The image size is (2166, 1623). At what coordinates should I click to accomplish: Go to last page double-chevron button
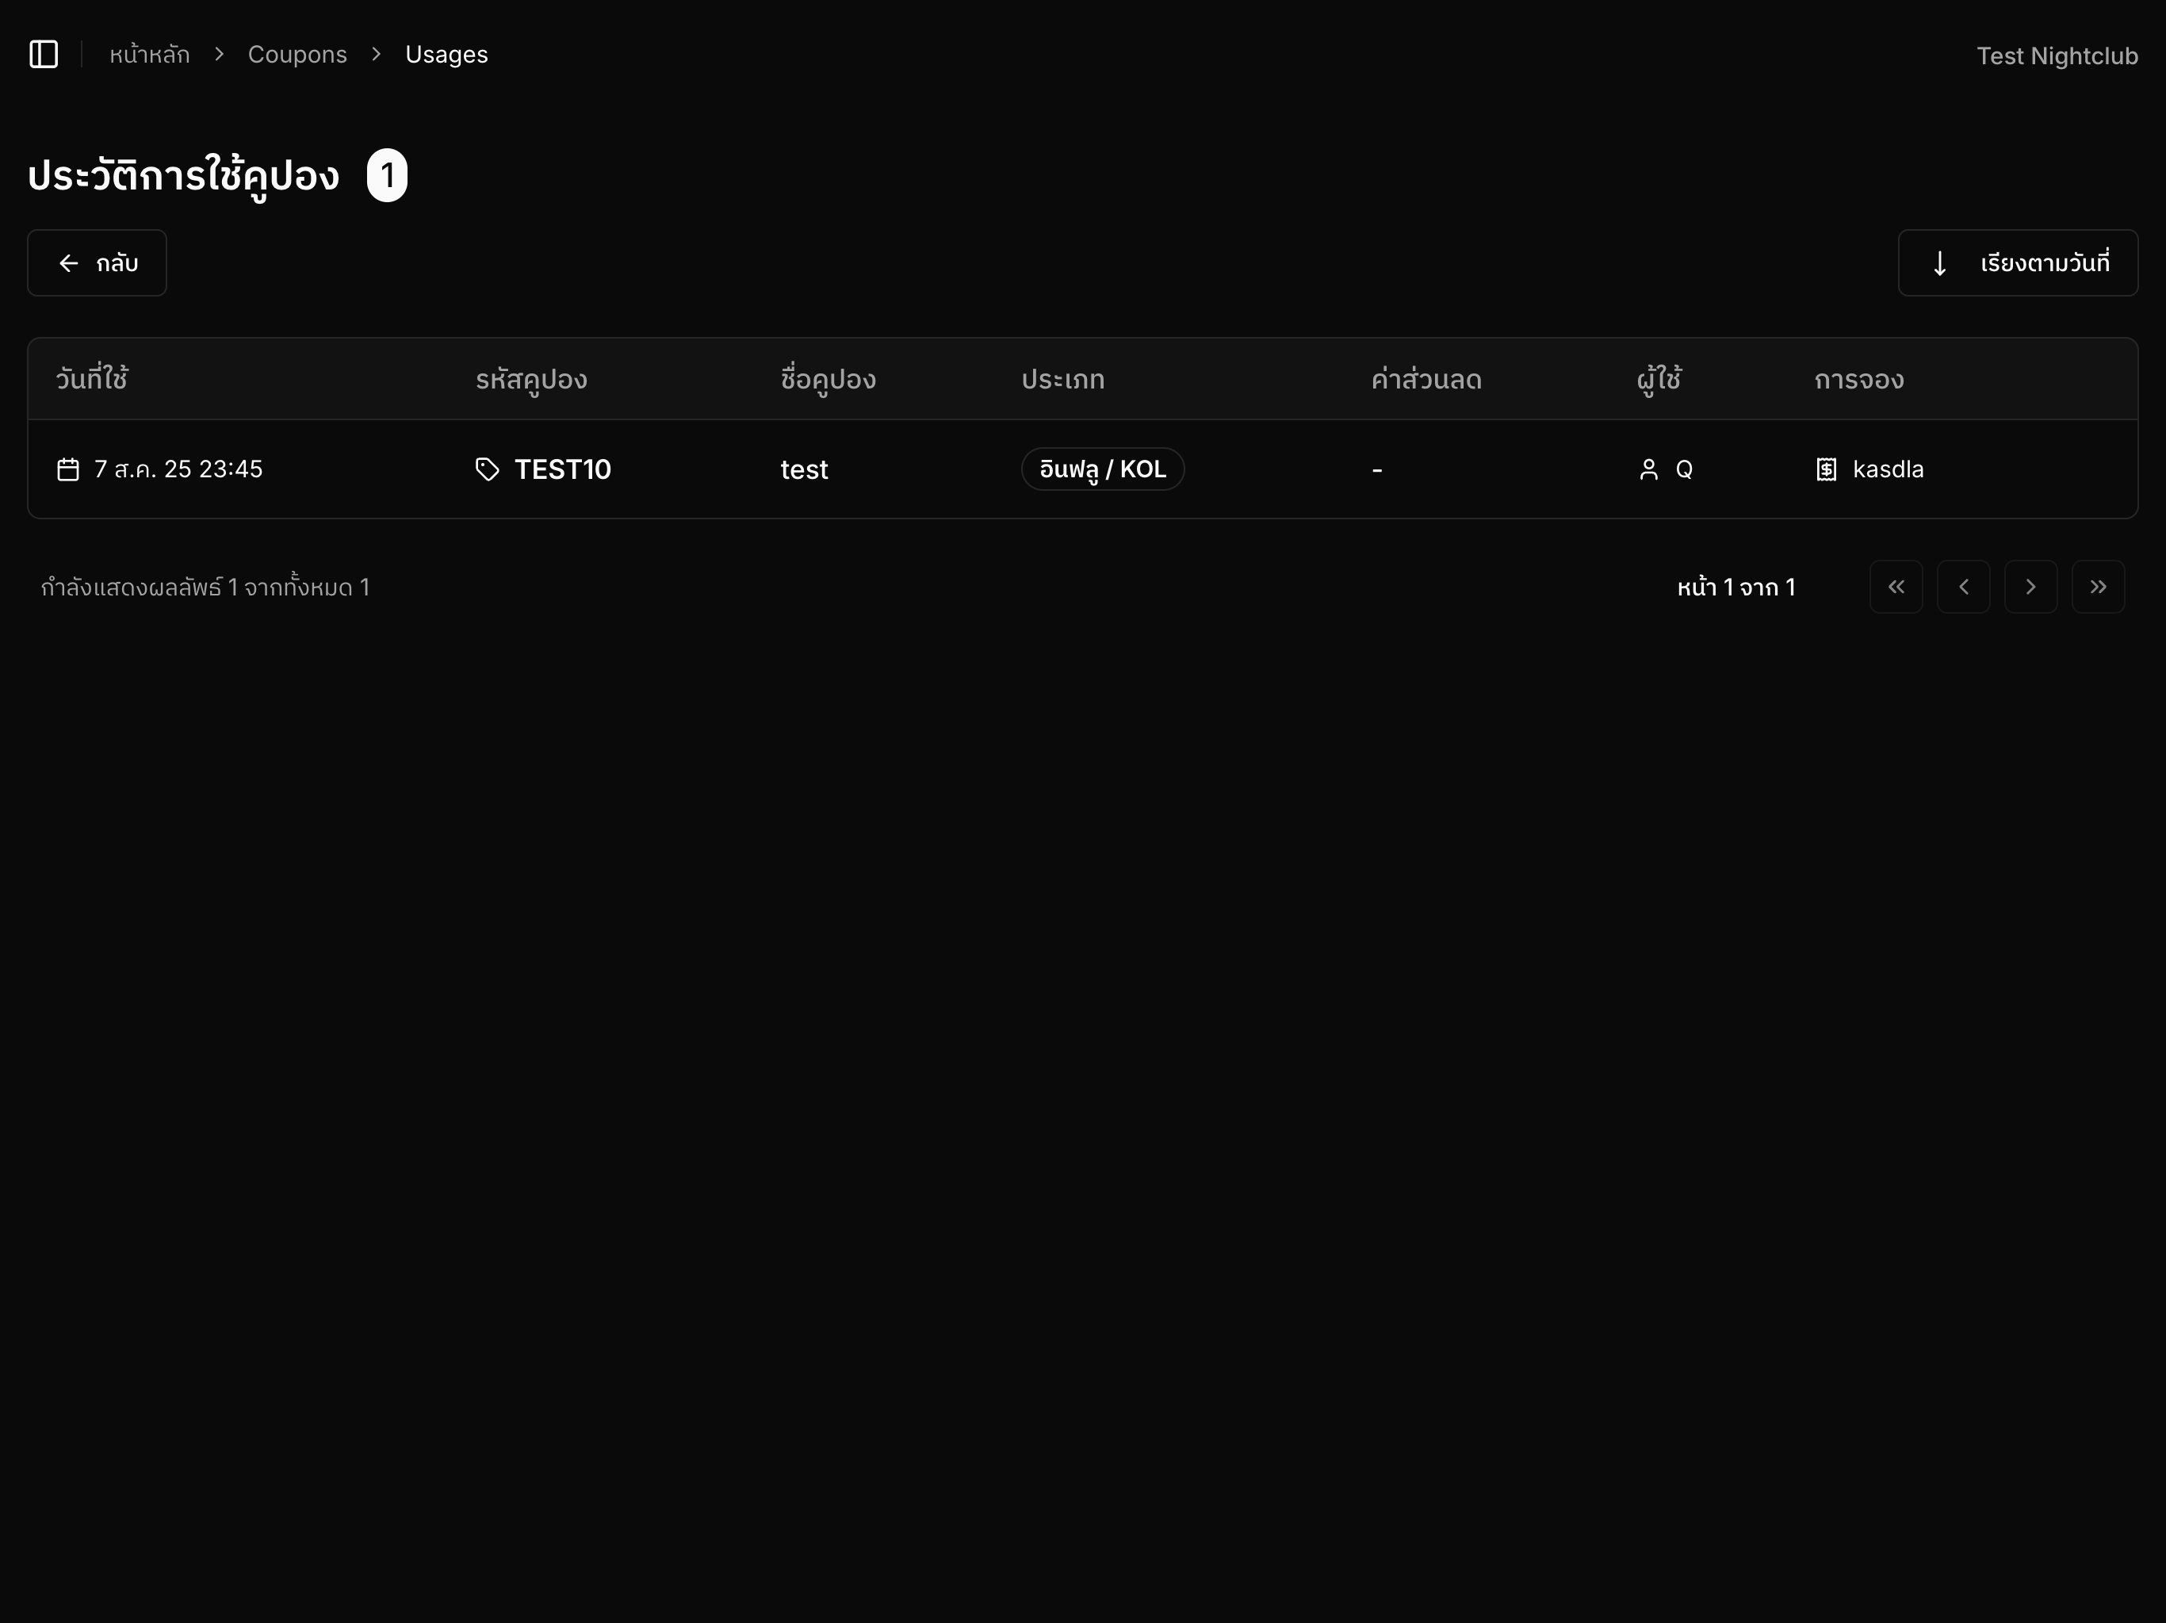pyautogui.click(x=2099, y=587)
